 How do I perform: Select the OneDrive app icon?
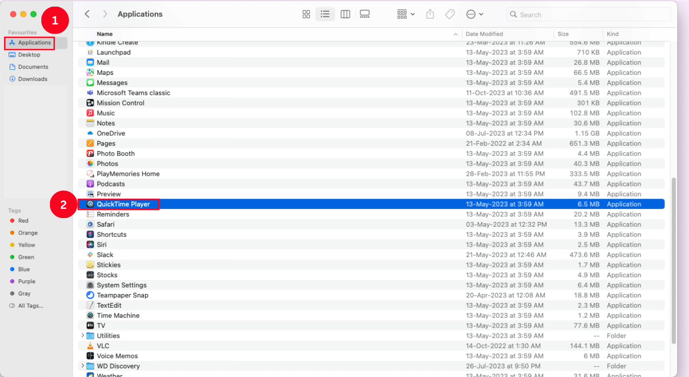(90, 133)
